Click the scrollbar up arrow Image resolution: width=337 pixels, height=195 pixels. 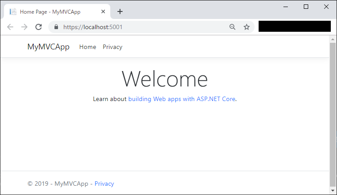[x=333, y=39]
